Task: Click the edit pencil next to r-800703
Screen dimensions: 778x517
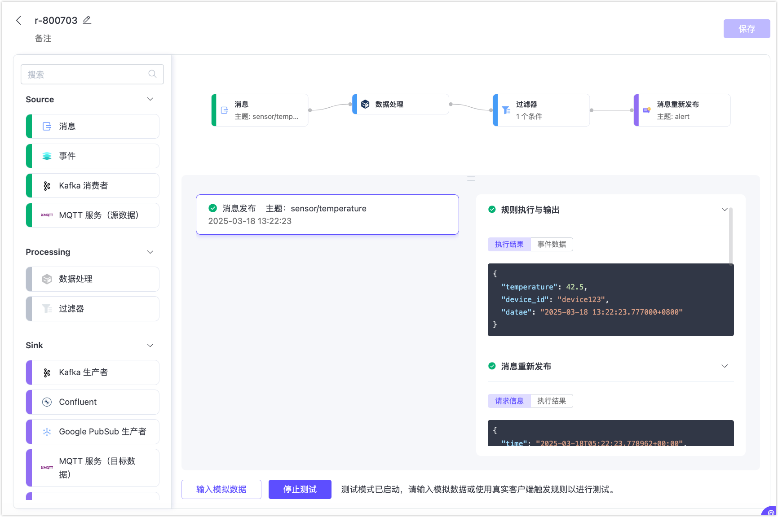Action: [87, 20]
